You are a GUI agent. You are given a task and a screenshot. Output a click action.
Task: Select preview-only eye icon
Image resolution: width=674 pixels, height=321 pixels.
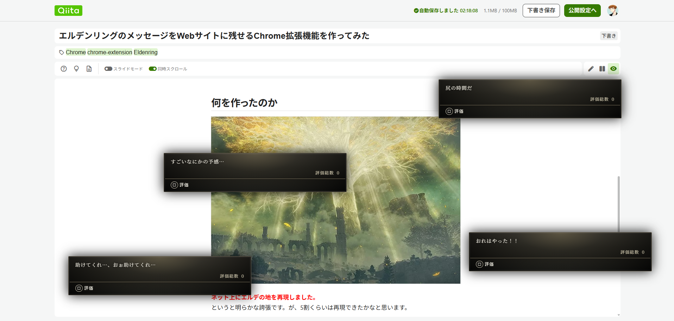coord(613,69)
